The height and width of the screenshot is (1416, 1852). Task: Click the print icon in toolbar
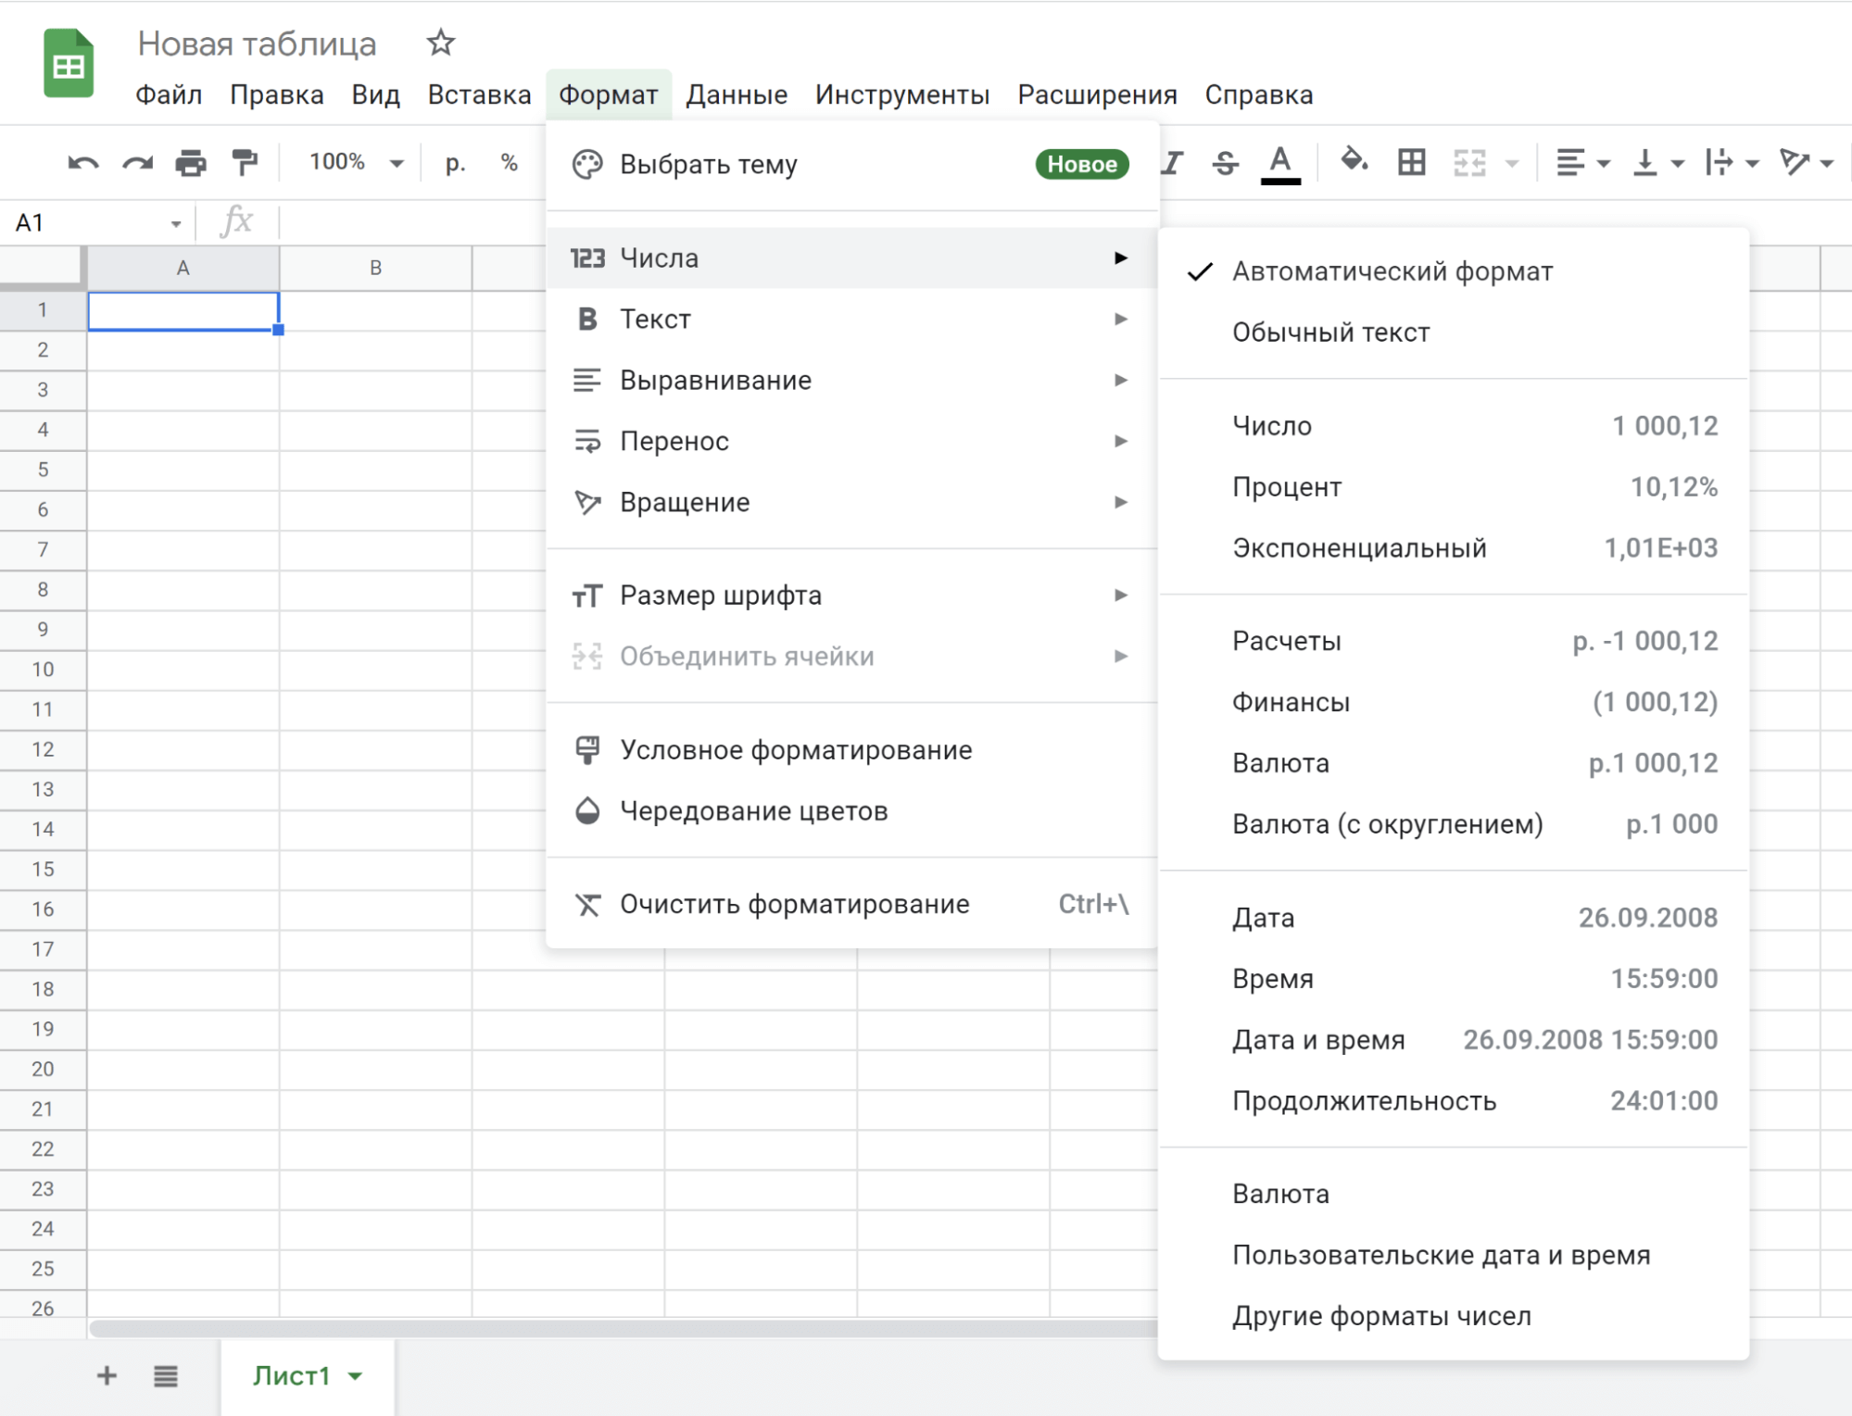(191, 160)
